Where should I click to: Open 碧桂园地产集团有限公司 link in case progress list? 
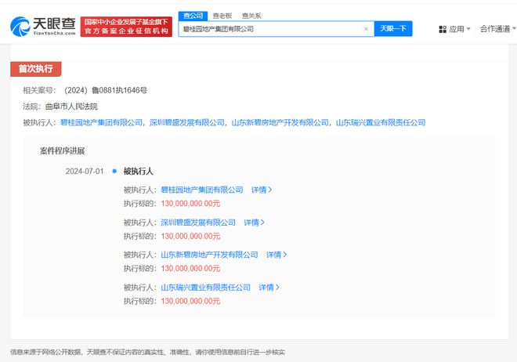tap(202, 190)
